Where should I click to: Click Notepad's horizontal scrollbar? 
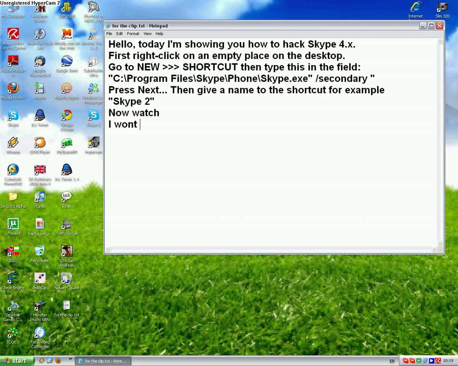pos(271,250)
